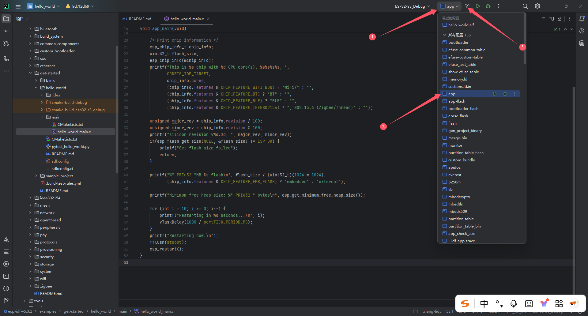Image resolution: width=588 pixels, height=316 pixels.
Task: Click examples breadcrumb in status bar
Action: point(48,311)
